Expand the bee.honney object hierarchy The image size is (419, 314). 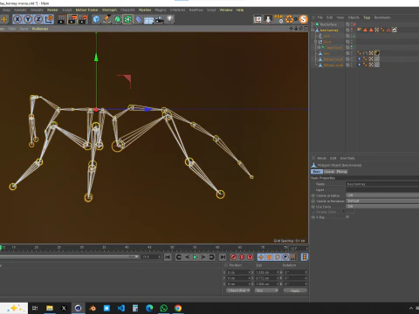pos(313,30)
